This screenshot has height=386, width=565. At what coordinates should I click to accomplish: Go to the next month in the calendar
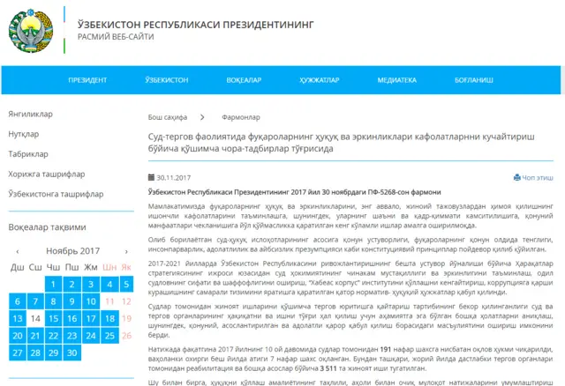pyautogui.click(x=126, y=251)
